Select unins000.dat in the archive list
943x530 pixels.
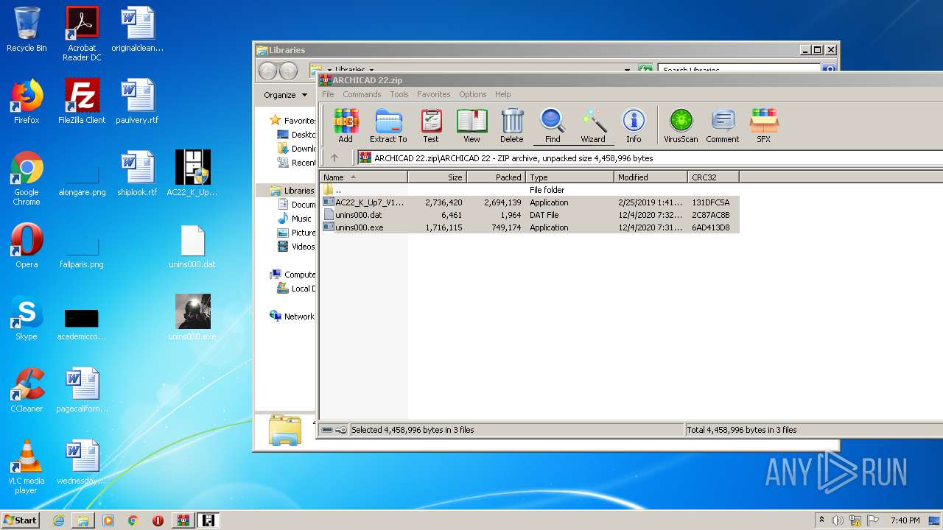pyautogui.click(x=530, y=215)
